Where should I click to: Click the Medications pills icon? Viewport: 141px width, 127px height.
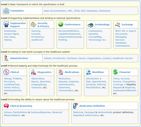[61, 72]
